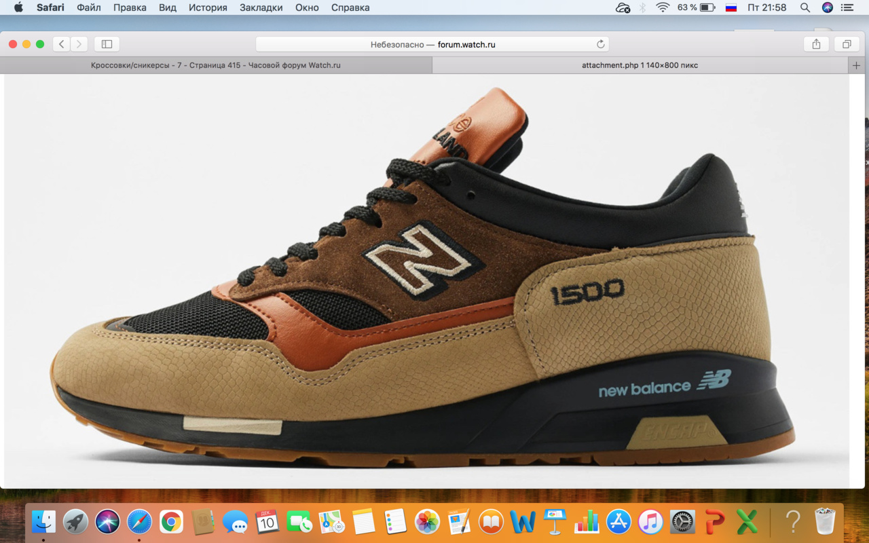Open Calendar from the Dock

[267, 521]
